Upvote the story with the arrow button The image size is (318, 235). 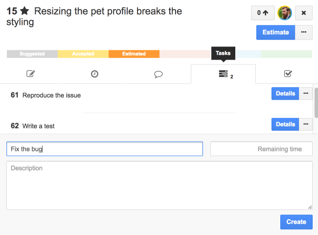pyautogui.click(x=263, y=13)
